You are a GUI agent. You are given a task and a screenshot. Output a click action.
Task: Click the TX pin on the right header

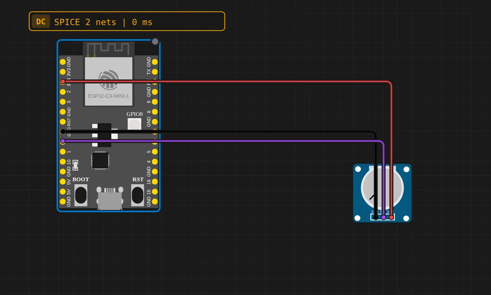[155, 72]
